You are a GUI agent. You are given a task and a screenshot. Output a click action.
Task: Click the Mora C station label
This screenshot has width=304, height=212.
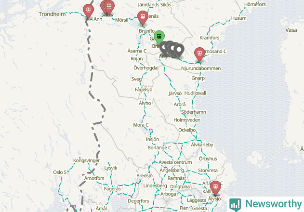click(x=141, y=125)
